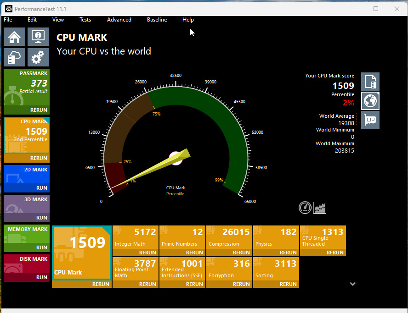
Task: Select the Sorting 3113 tile
Action: tap(276, 269)
